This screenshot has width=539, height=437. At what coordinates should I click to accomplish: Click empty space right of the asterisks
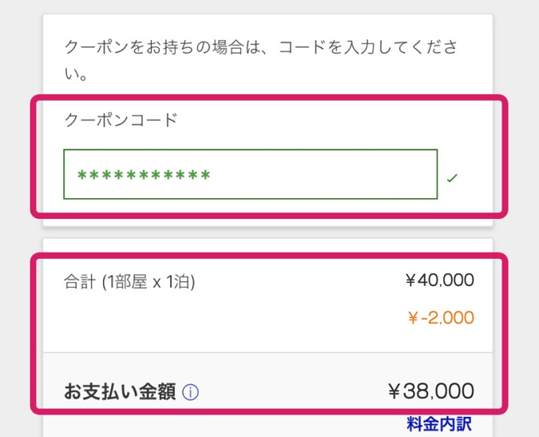(319, 174)
